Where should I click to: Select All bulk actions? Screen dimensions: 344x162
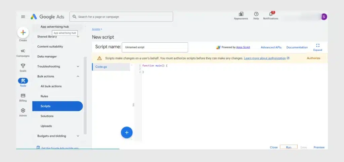[51, 86]
